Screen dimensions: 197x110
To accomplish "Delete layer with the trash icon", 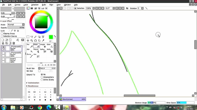I will [14, 43].
